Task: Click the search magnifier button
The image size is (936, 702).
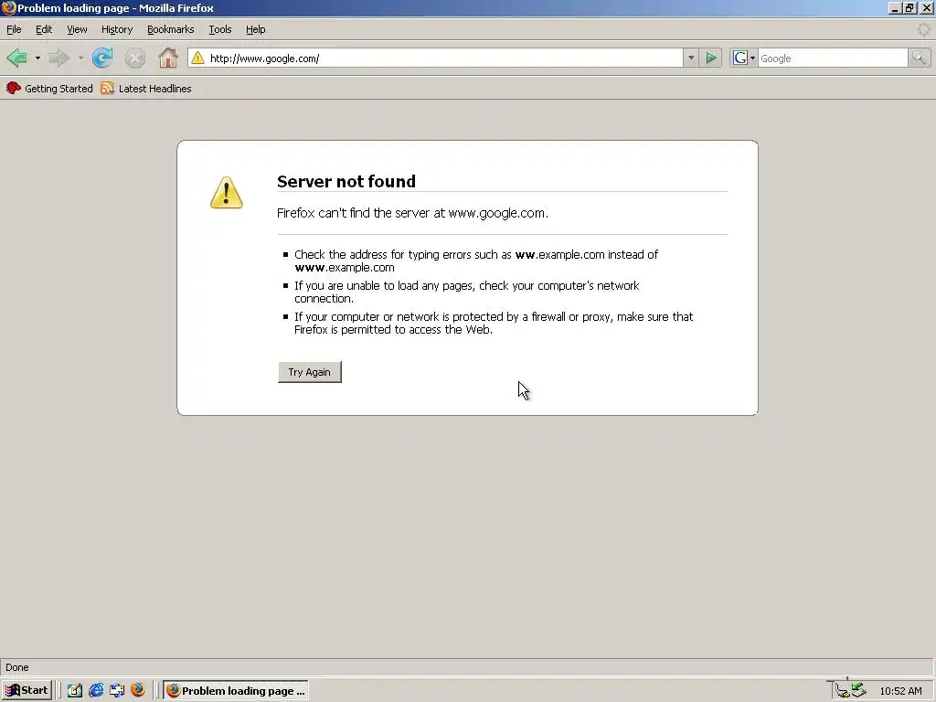Action: pyautogui.click(x=919, y=58)
